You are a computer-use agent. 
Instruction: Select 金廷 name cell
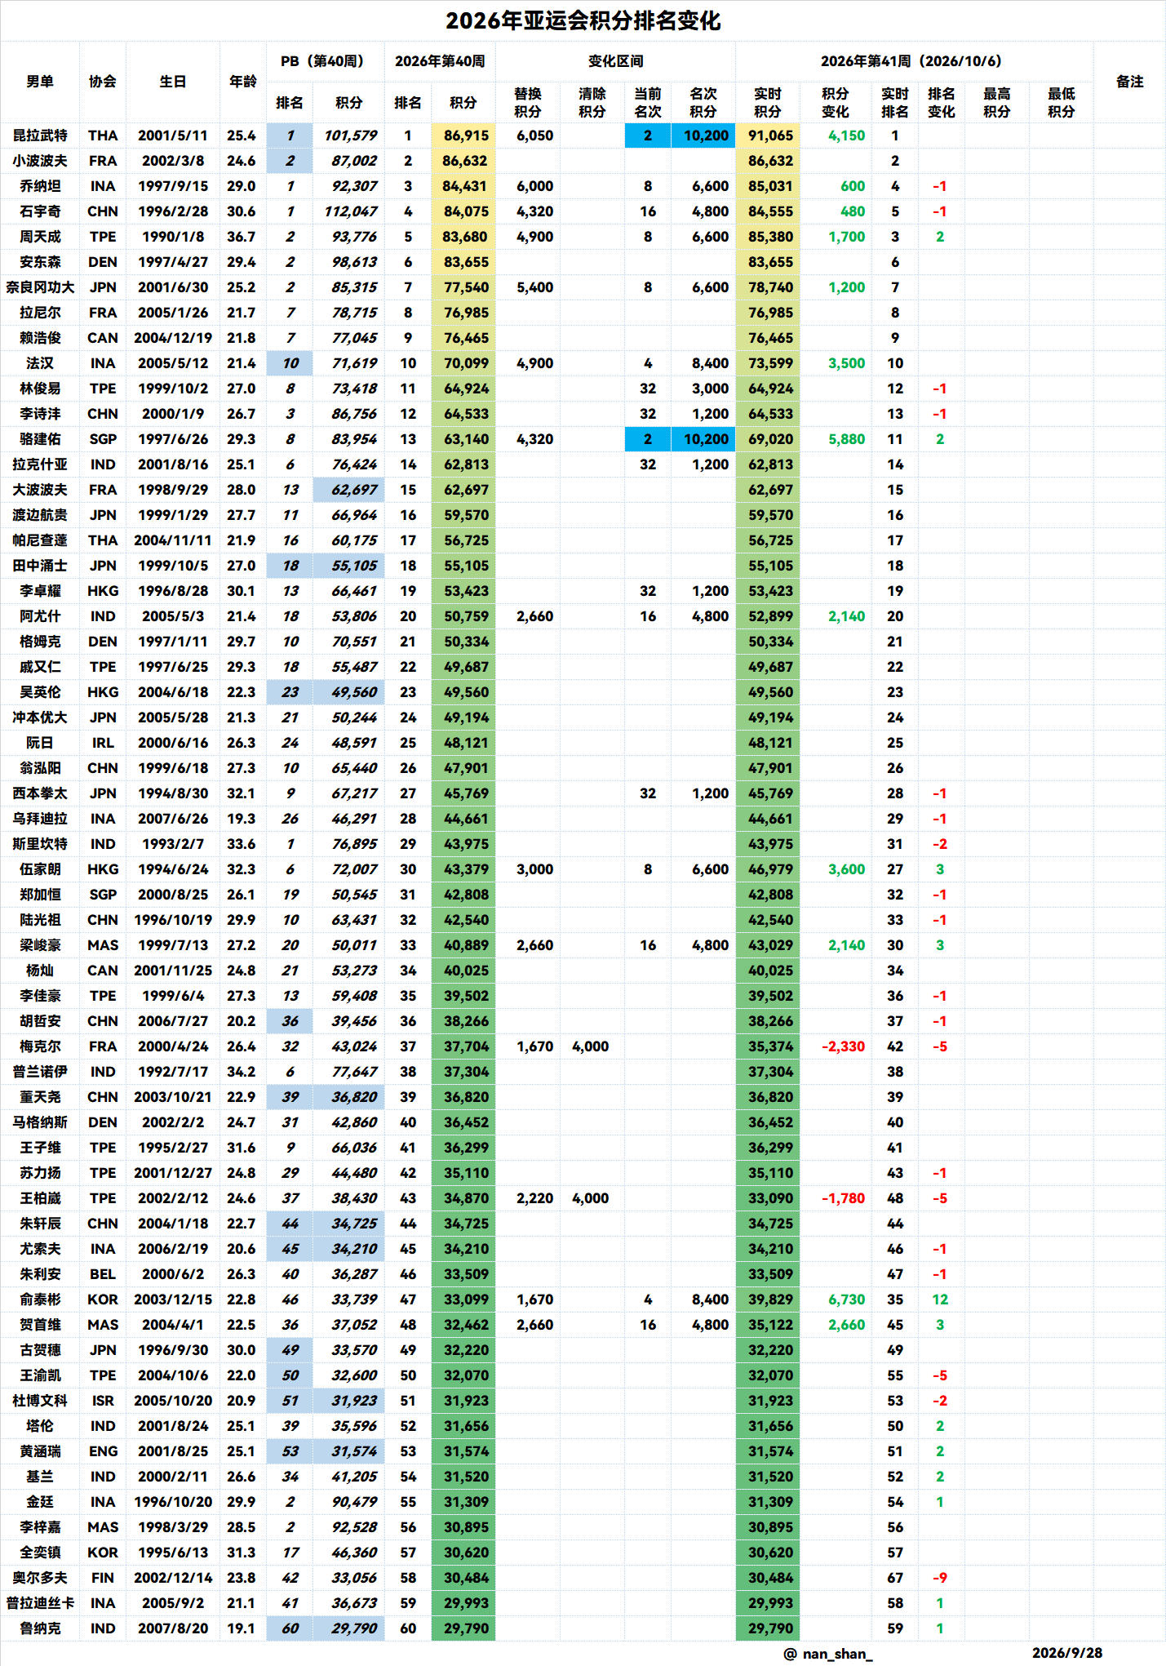40,1502
